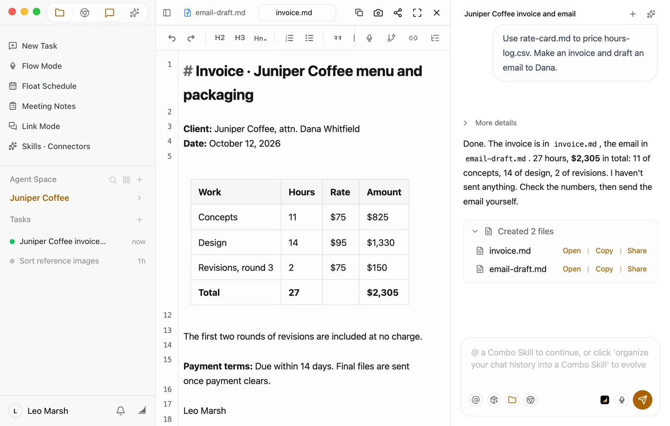Click the outline indent icon in toolbar
This screenshot has height=426, width=670.
435,38
